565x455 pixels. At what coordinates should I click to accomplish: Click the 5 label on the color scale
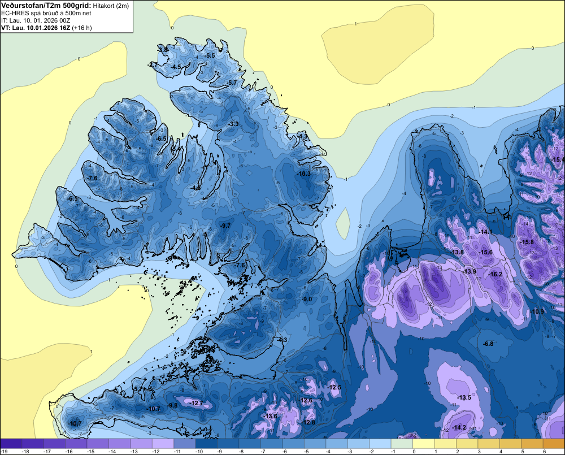tap(523, 452)
